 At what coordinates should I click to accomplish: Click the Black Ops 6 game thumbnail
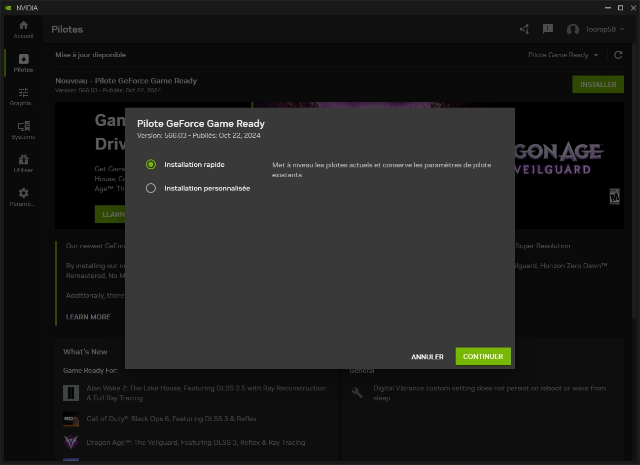(71, 419)
